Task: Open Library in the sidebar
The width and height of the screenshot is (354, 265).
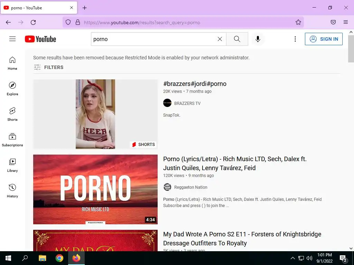Action: tap(12, 165)
